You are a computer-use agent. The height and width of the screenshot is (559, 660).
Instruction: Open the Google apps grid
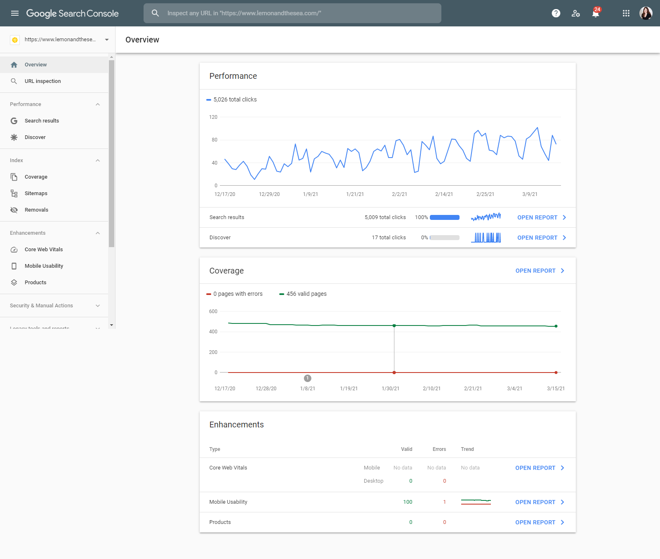coord(626,13)
